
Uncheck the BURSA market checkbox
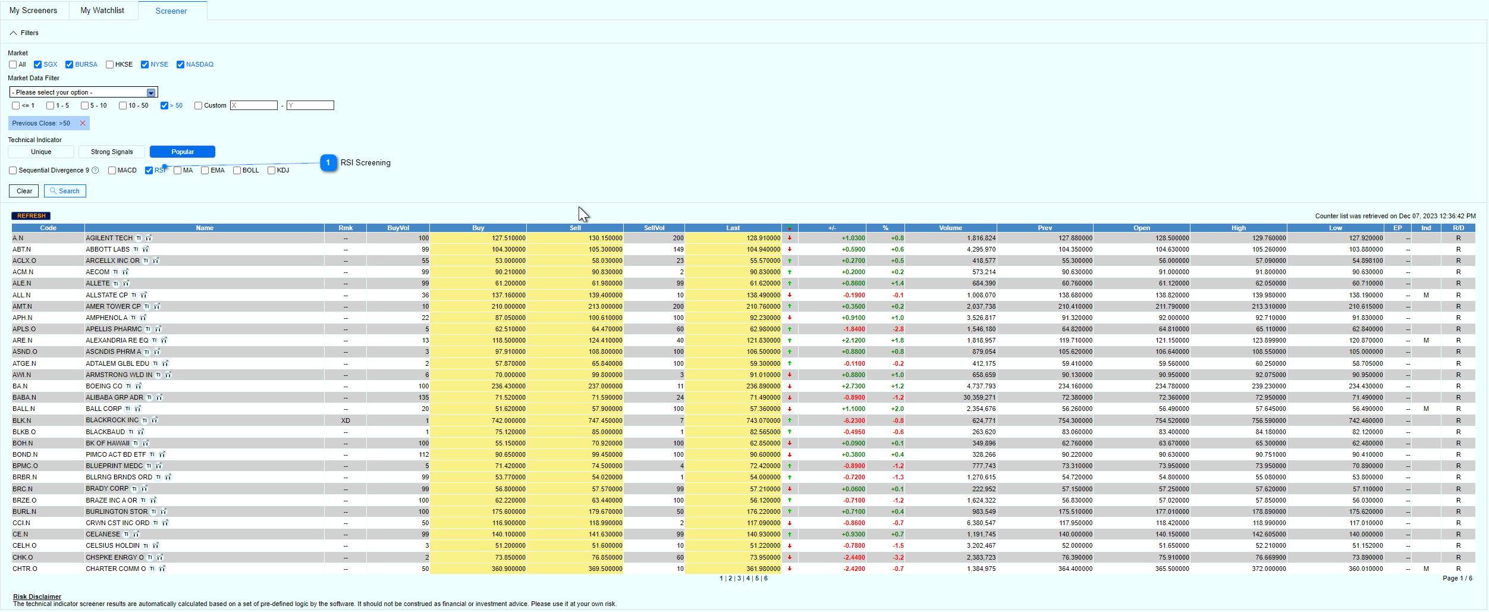click(70, 64)
